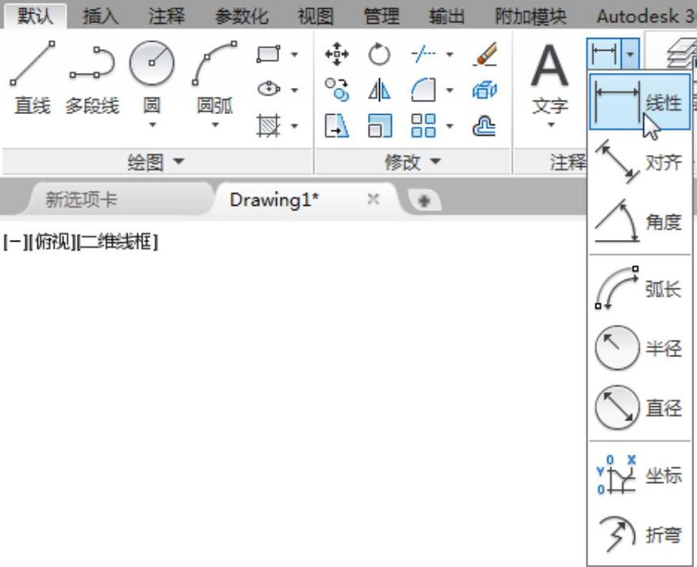697x567 pixels.
Task: Select the Line (直线) tool
Action: click(32, 78)
